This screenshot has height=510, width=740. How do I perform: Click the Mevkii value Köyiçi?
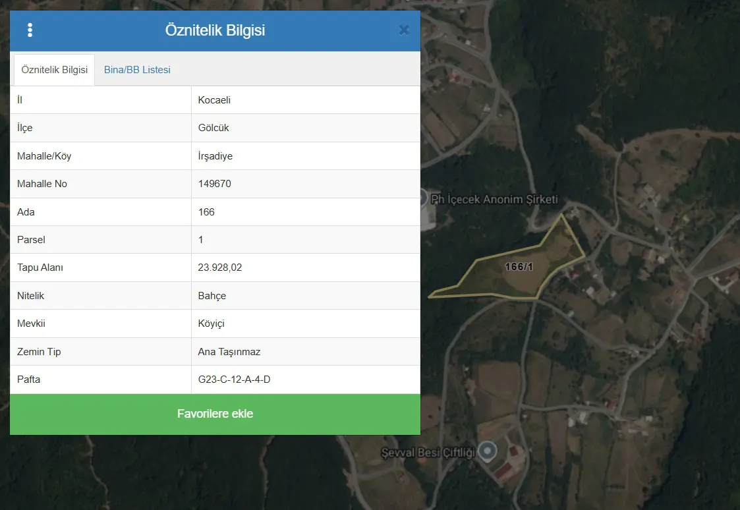pyautogui.click(x=211, y=324)
